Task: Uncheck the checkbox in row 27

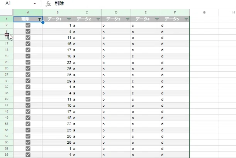Action: point(28,74)
